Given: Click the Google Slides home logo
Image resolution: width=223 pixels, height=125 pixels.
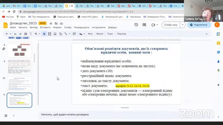Looking at the screenshot, I should tap(6, 25).
